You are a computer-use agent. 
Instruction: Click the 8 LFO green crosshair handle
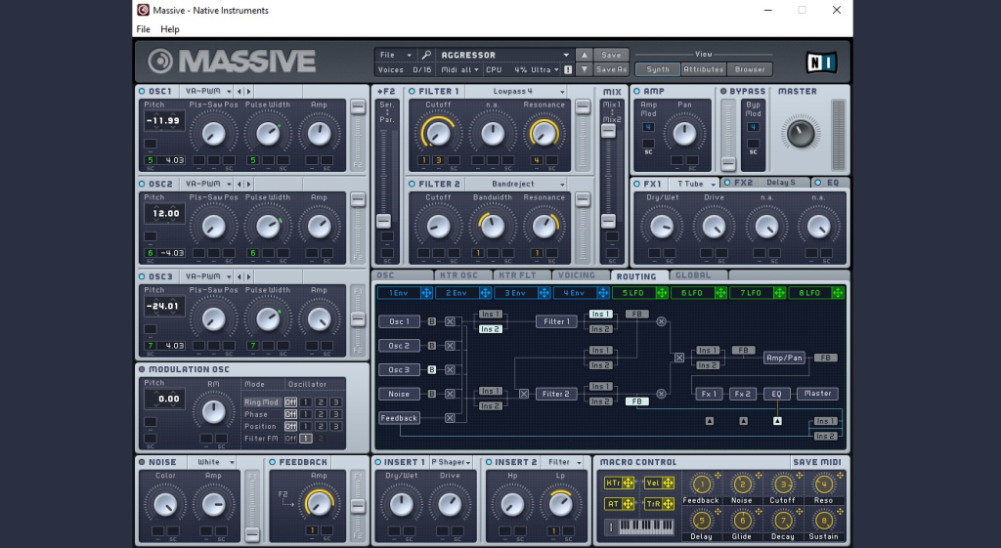click(x=838, y=293)
